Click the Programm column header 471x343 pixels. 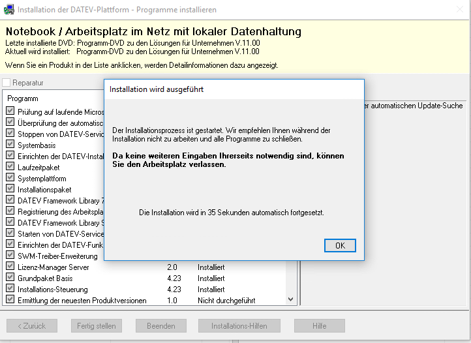23,98
